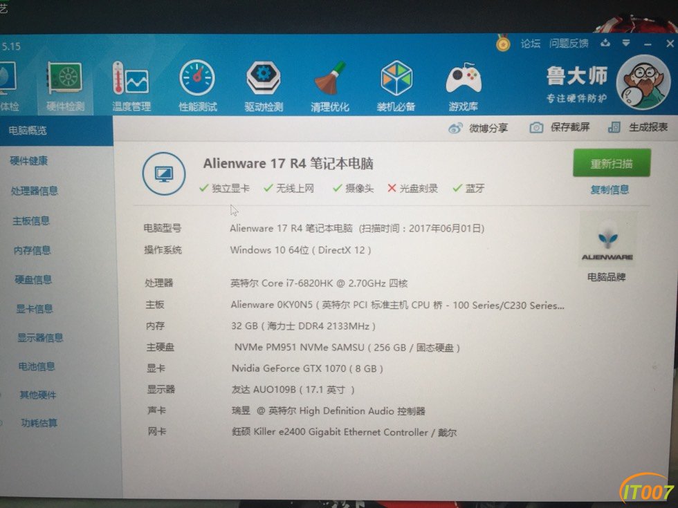Generate a report with 生成报表
Viewport: 678px width, 508px height.
638,127
